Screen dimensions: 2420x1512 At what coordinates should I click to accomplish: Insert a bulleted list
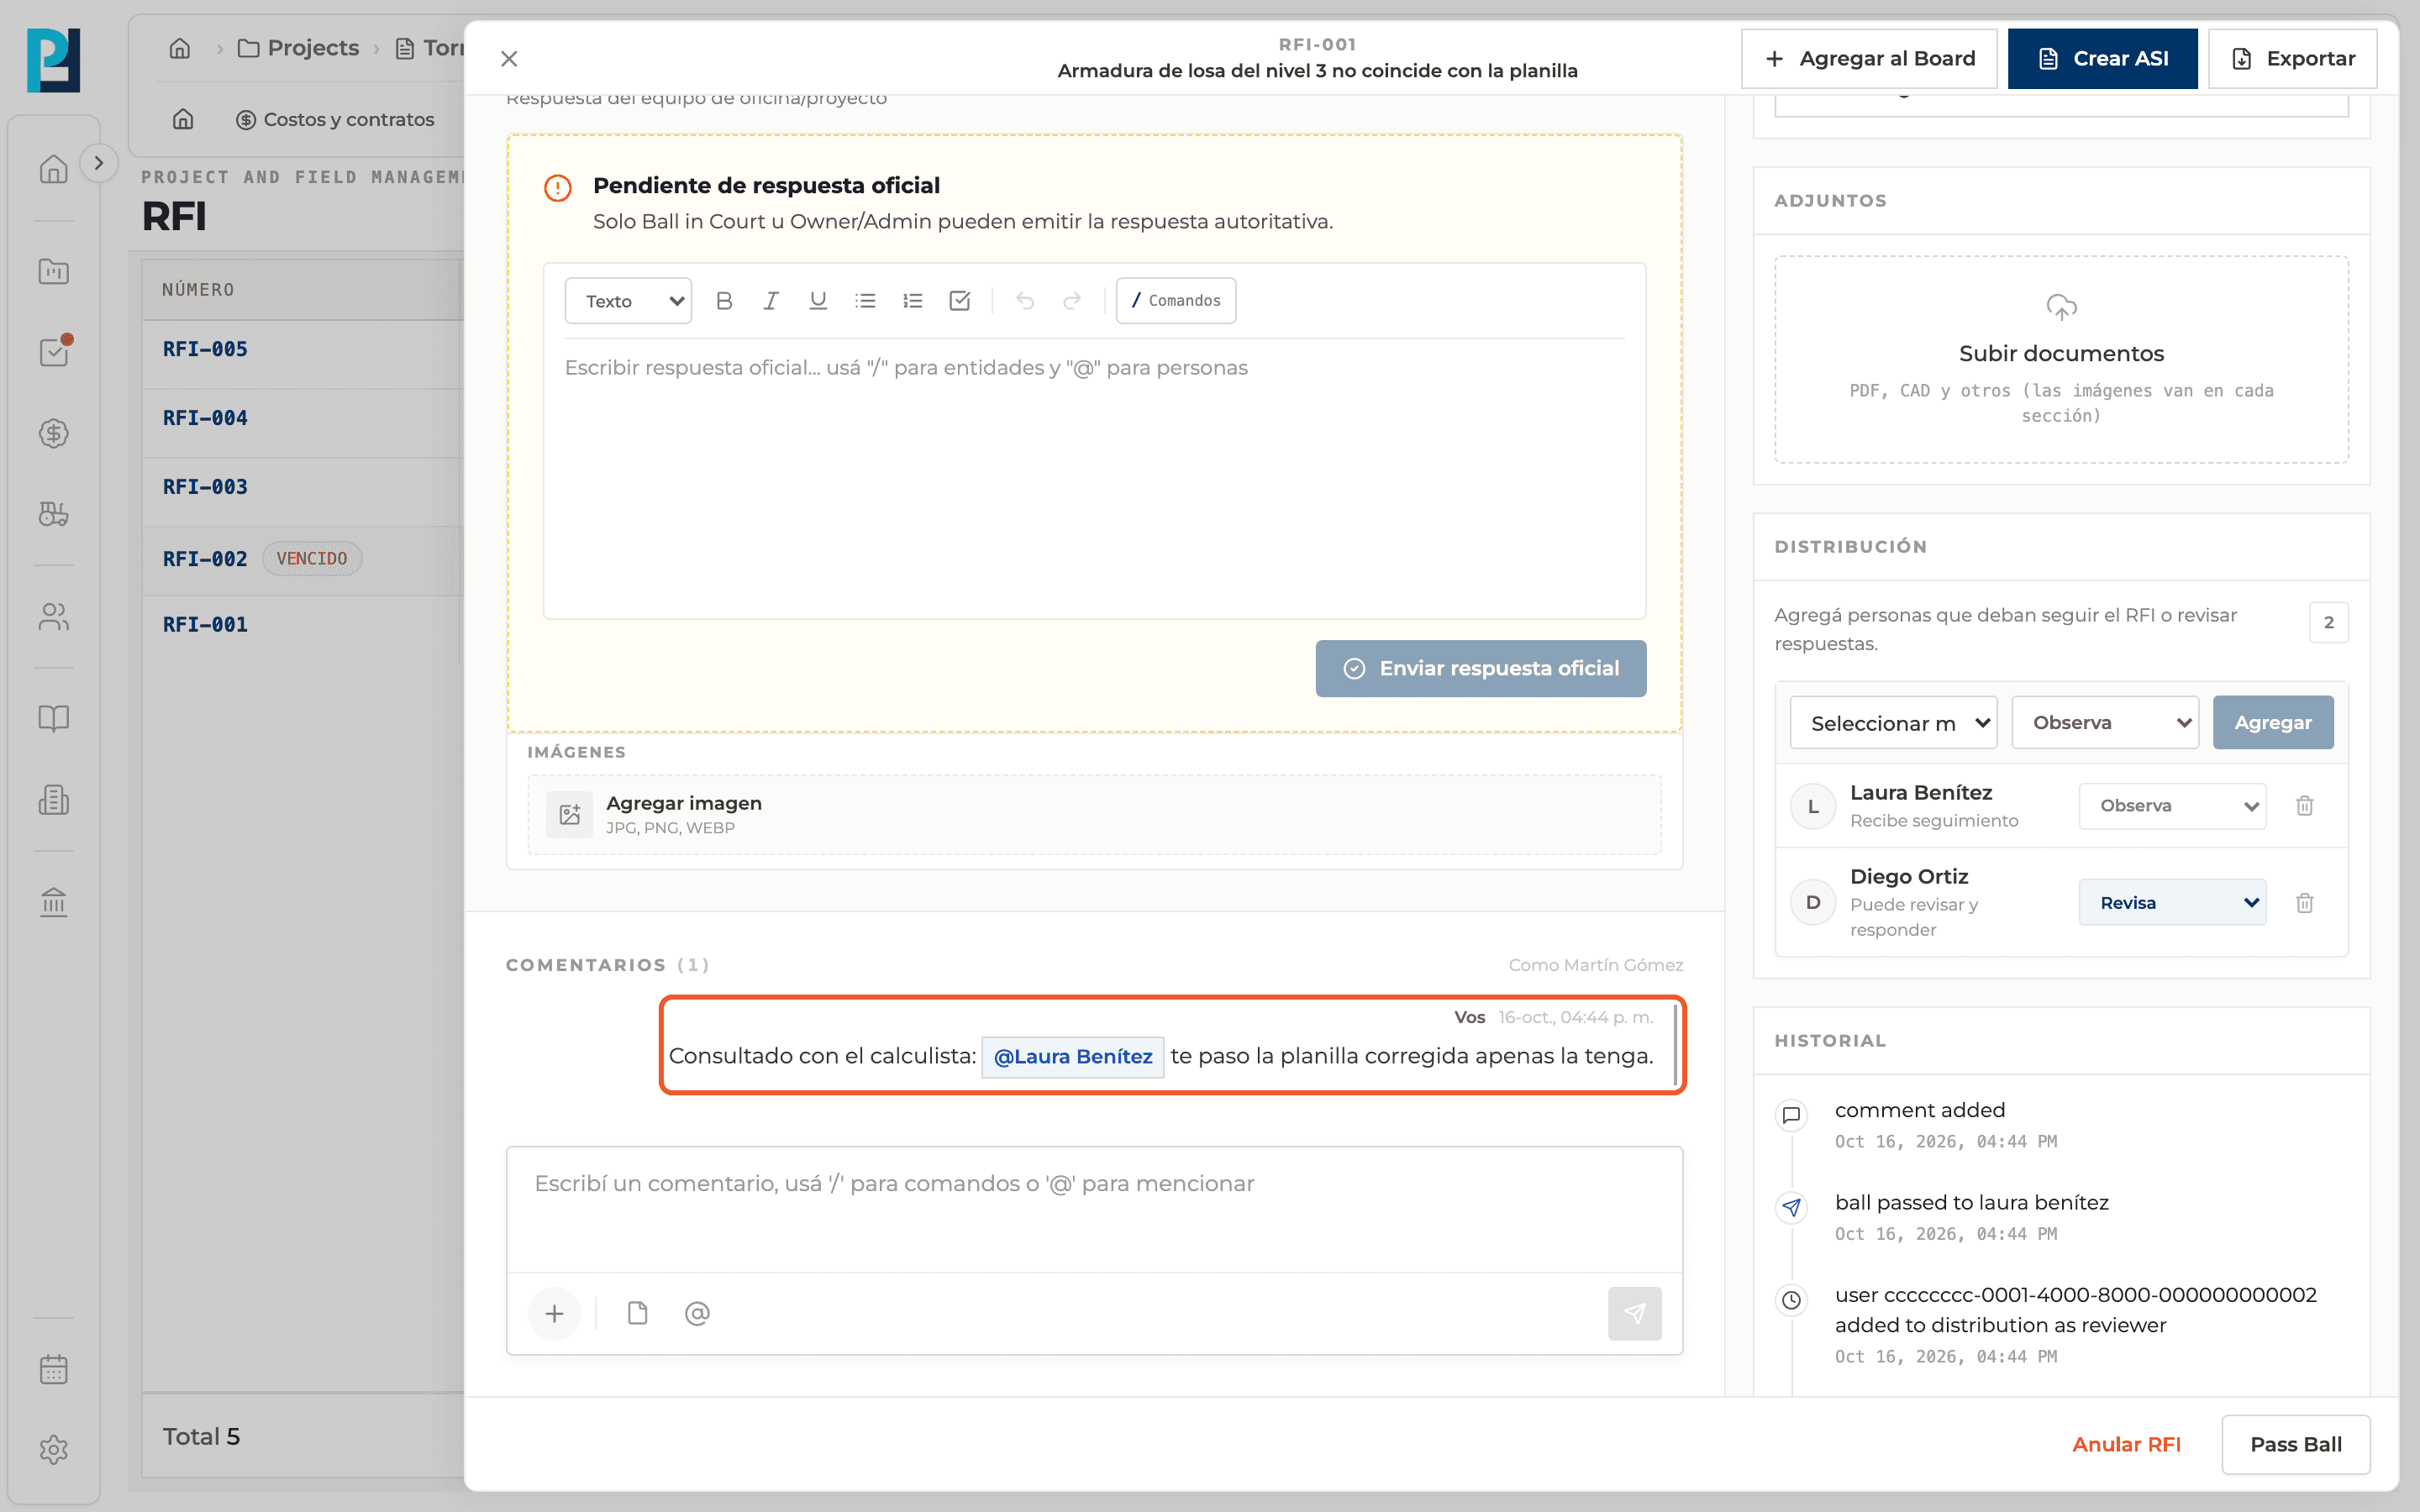(865, 301)
